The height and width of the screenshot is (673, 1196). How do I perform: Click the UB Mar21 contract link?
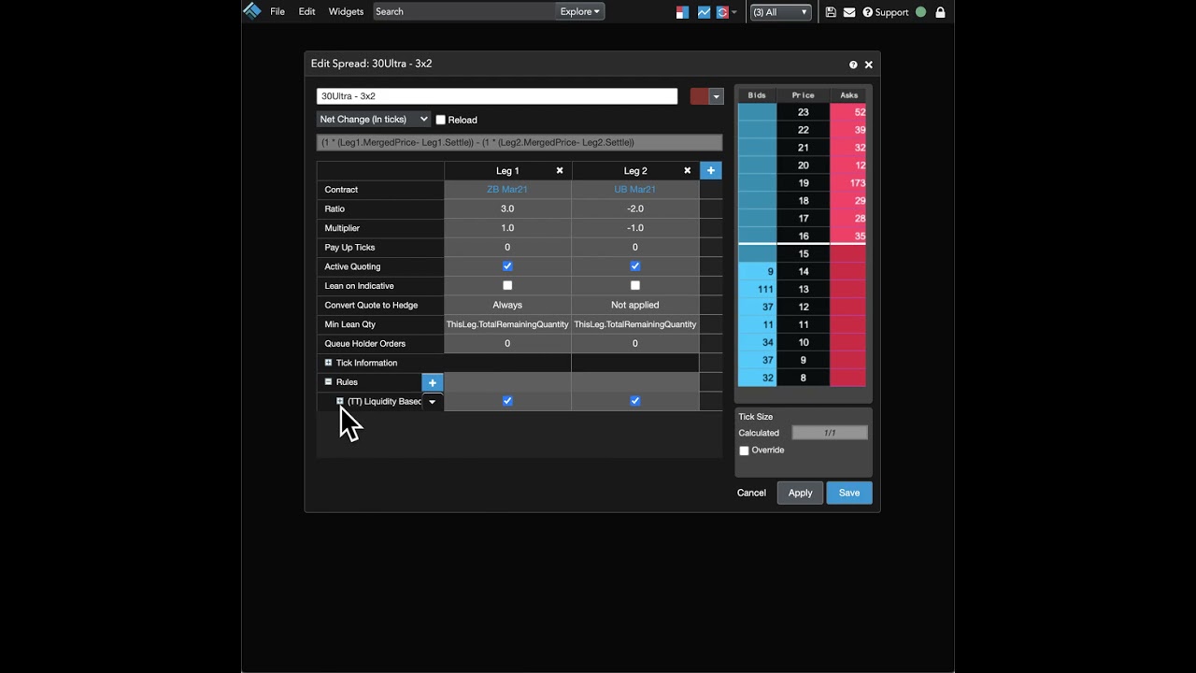(635, 190)
